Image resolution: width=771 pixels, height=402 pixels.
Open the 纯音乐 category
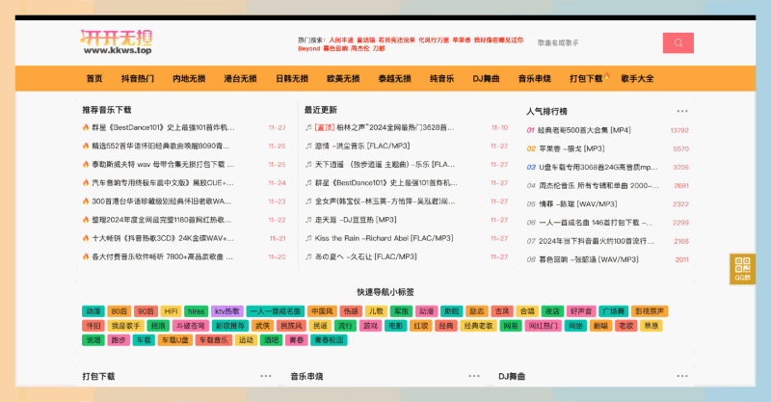pos(442,79)
